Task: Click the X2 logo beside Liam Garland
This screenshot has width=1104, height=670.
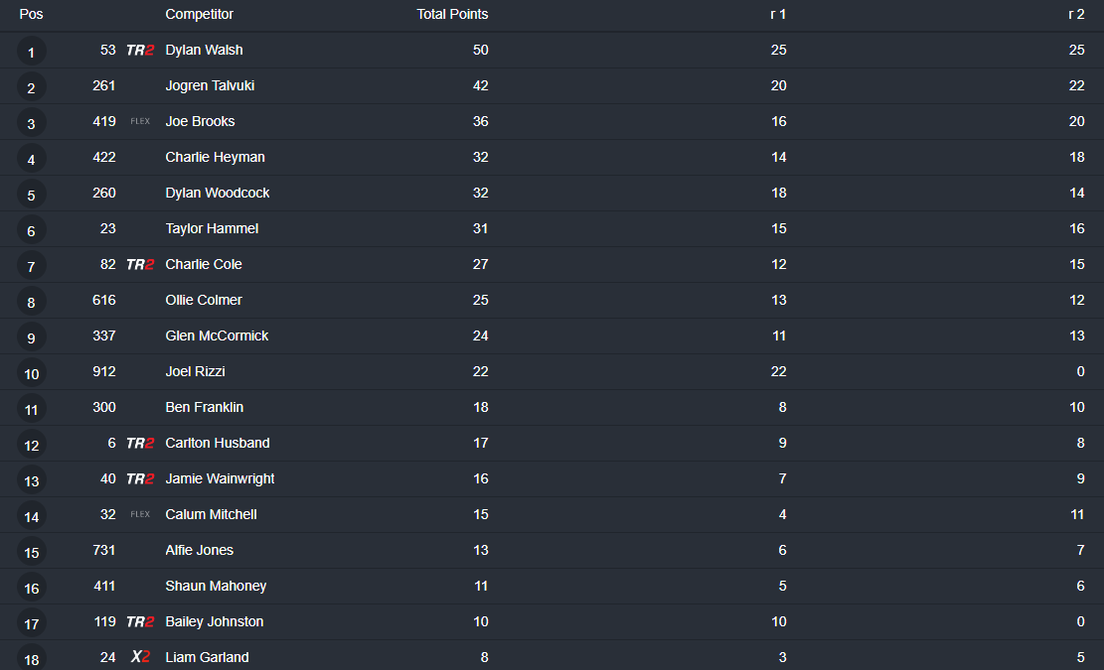Action: point(140,657)
